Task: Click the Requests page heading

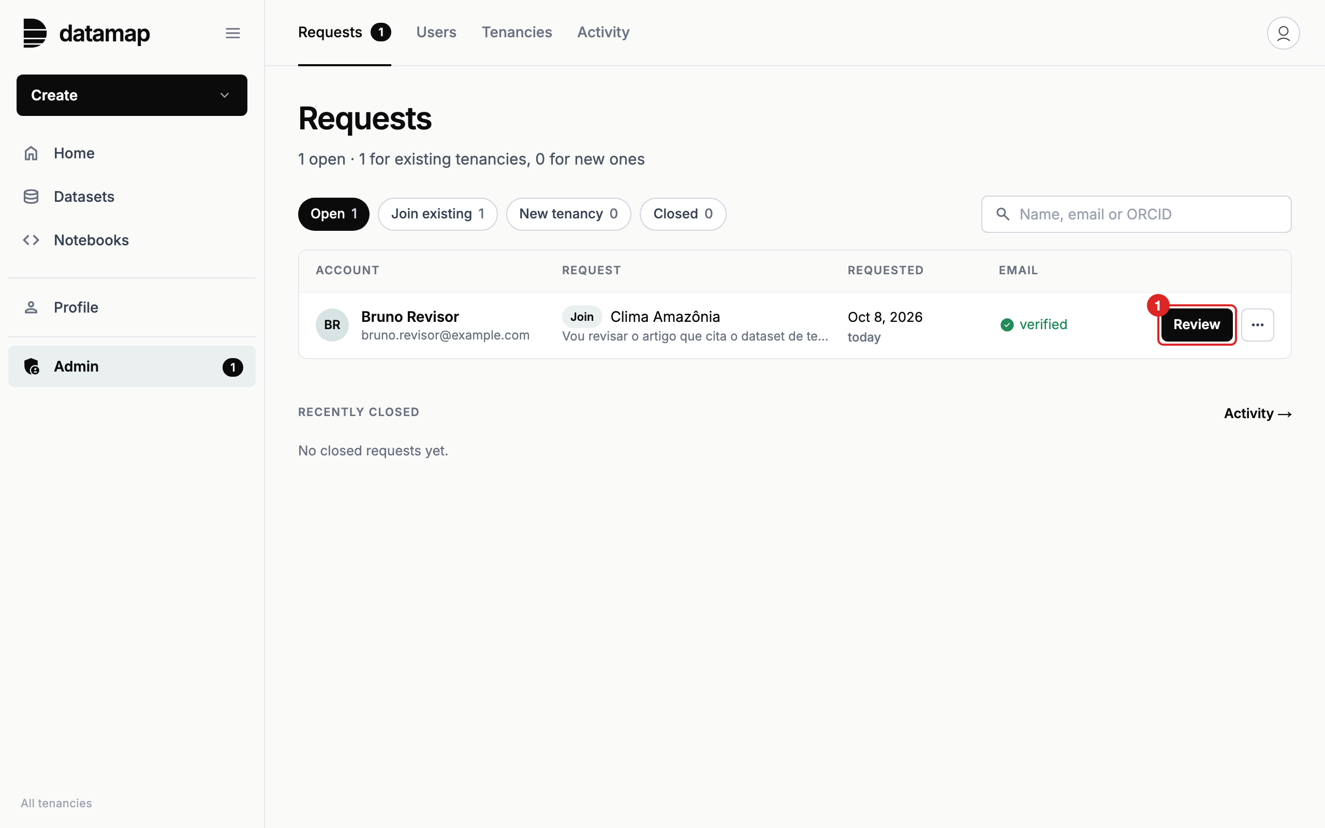Action: coord(365,119)
